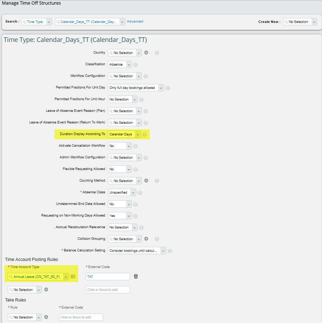Add new Collision Grouping with plus icon

tap(146, 238)
